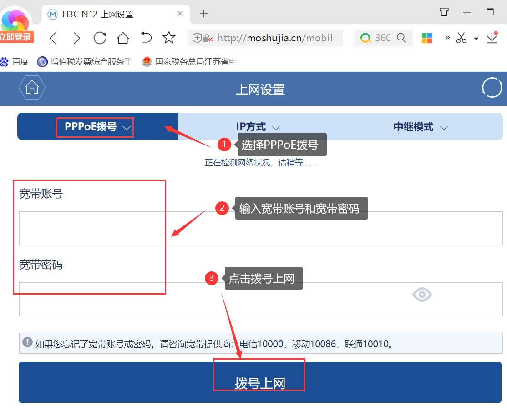Click the 上网设置 header title
507x410 pixels.
coord(260,90)
